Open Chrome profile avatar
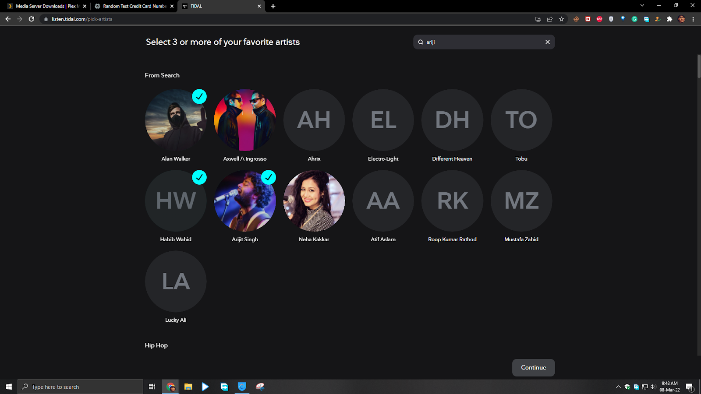701x394 pixels. (x=681, y=19)
